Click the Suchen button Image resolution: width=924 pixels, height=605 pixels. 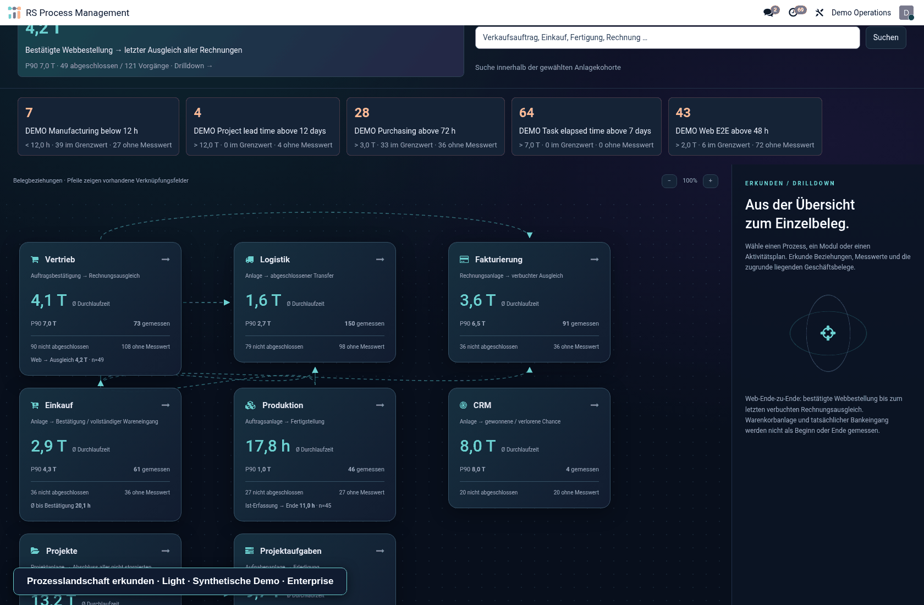(886, 37)
